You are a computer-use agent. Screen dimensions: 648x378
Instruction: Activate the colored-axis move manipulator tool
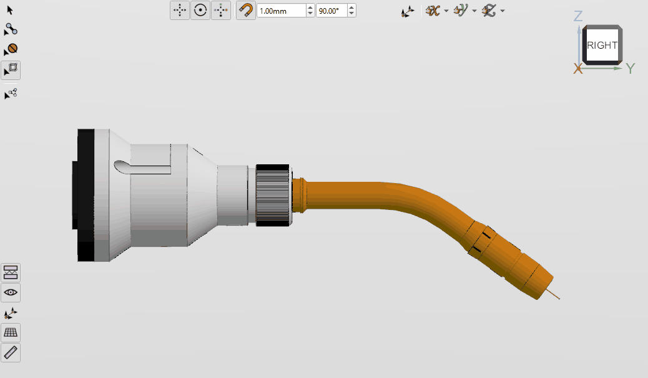pyautogui.click(x=221, y=11)
